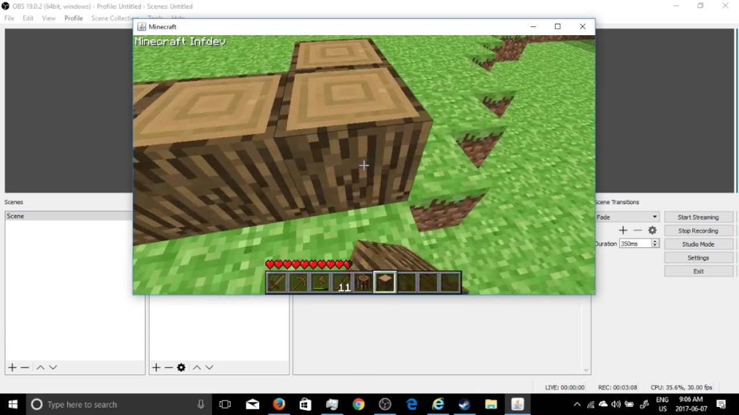Open Internet Explorer from the taskbar
The height and width of the screenshot is (415, 739).
pos(438,404)
